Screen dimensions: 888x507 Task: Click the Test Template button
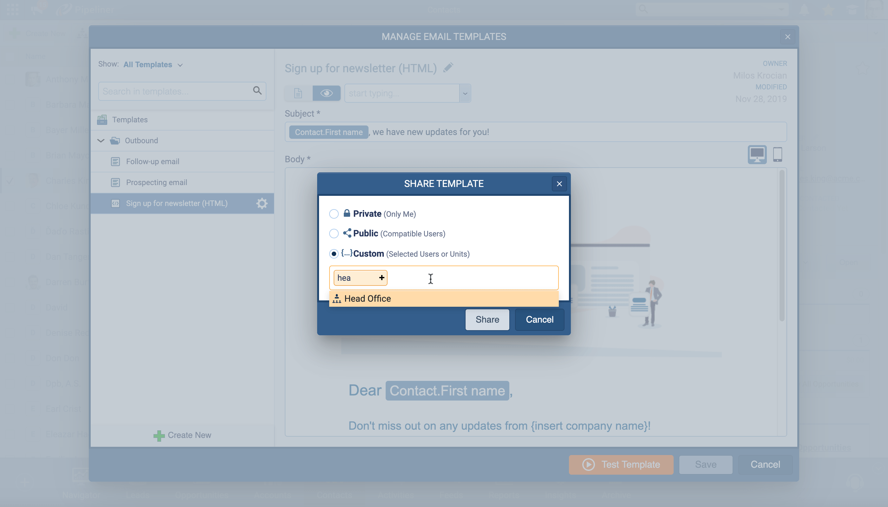[621, 465]
